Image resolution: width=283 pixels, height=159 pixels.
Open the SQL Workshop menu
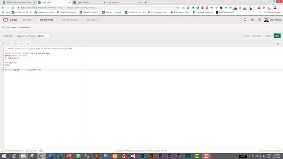(46, 20)
